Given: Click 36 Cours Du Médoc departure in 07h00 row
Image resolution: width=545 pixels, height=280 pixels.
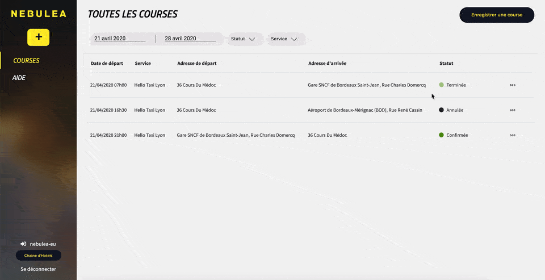Looking at the screenshot, I should (196, 85).
